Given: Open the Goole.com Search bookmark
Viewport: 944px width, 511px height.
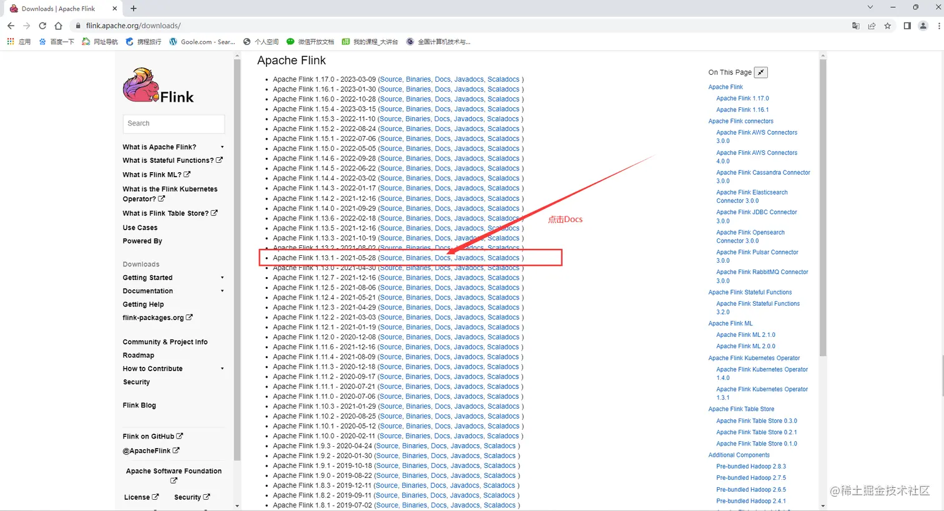Looking at the screenshot, I should [x=202, y=42].
